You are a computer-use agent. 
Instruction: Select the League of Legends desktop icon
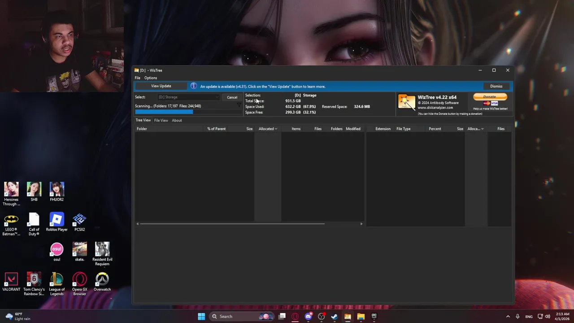[x=57, y=284]
